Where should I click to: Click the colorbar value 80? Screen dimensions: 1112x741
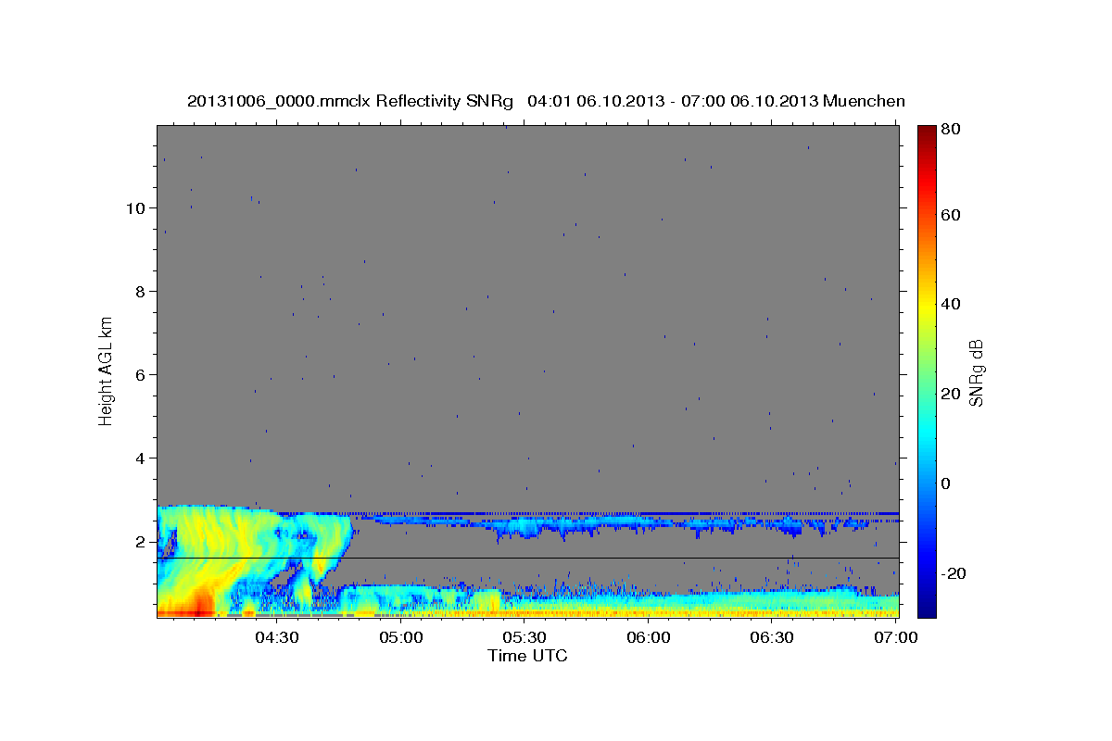tap(951, 130)
